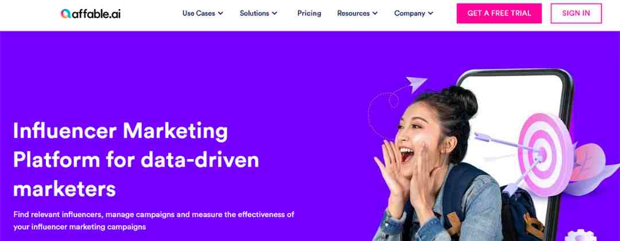Screen dimensions: 620x241
Task: Click the affable.ai logo icon
Action: click(x=65, y=14)
